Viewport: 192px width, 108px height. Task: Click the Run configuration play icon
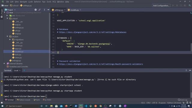(x=173, y=5)
